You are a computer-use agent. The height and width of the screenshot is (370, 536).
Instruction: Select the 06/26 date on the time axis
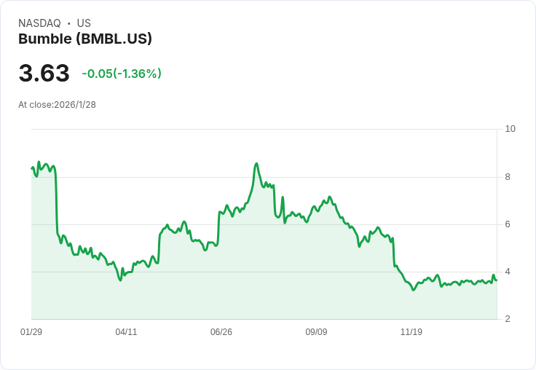tap(221, 332)
